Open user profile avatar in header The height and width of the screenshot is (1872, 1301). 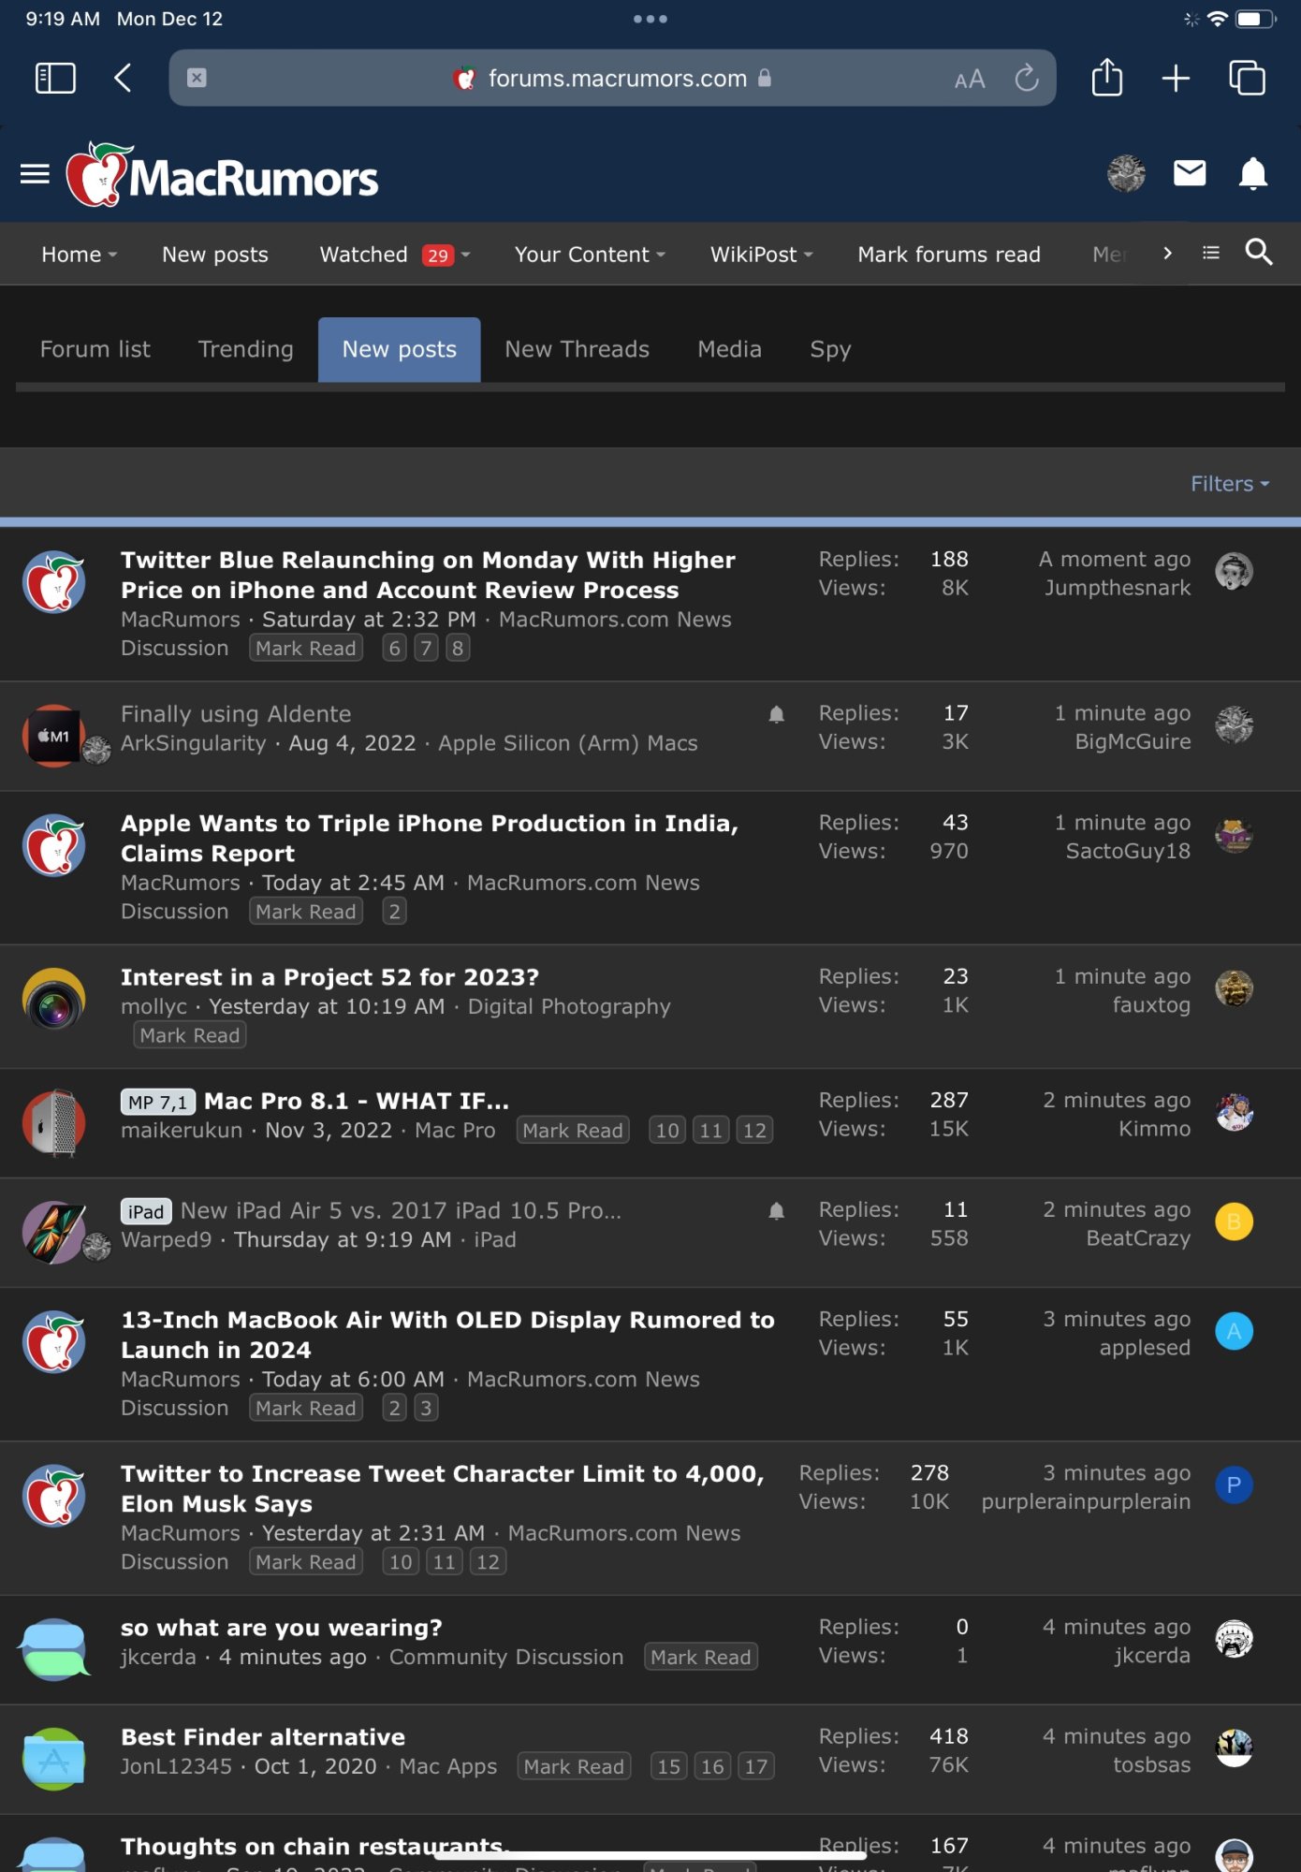coord(1126,173)
